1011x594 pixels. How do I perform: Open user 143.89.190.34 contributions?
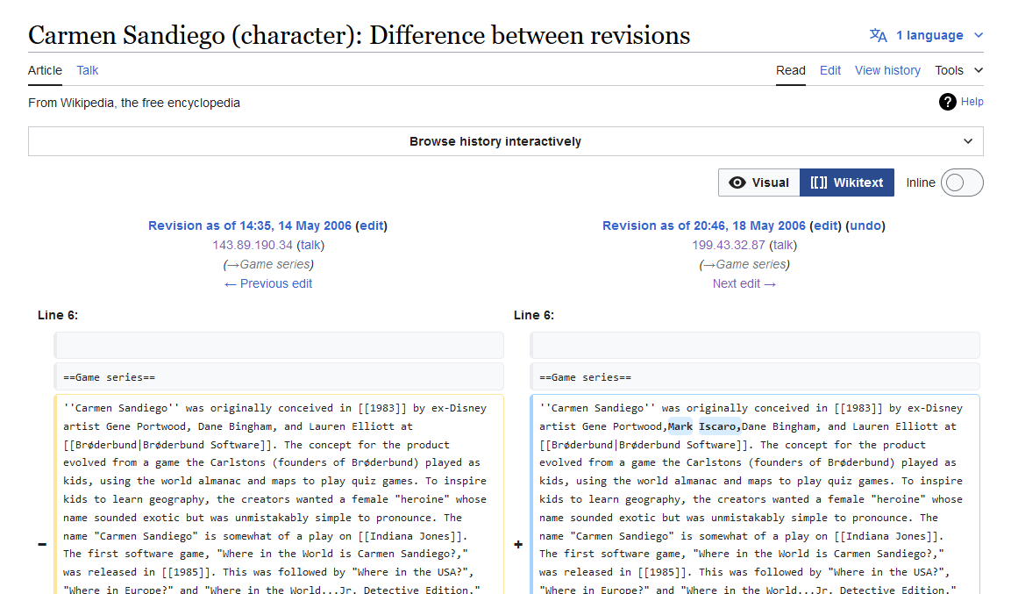point(253,245)
